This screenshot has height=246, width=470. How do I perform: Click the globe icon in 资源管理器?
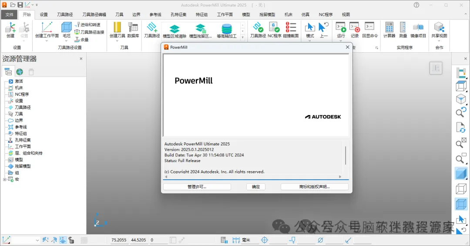(x=20, y=72)
